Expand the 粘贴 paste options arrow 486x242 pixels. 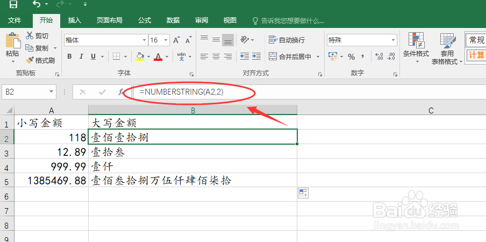tap(13, 61)
